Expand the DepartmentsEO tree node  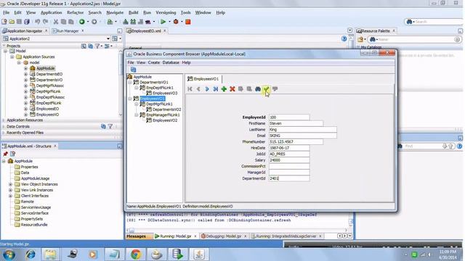click(x=26, y=74)
